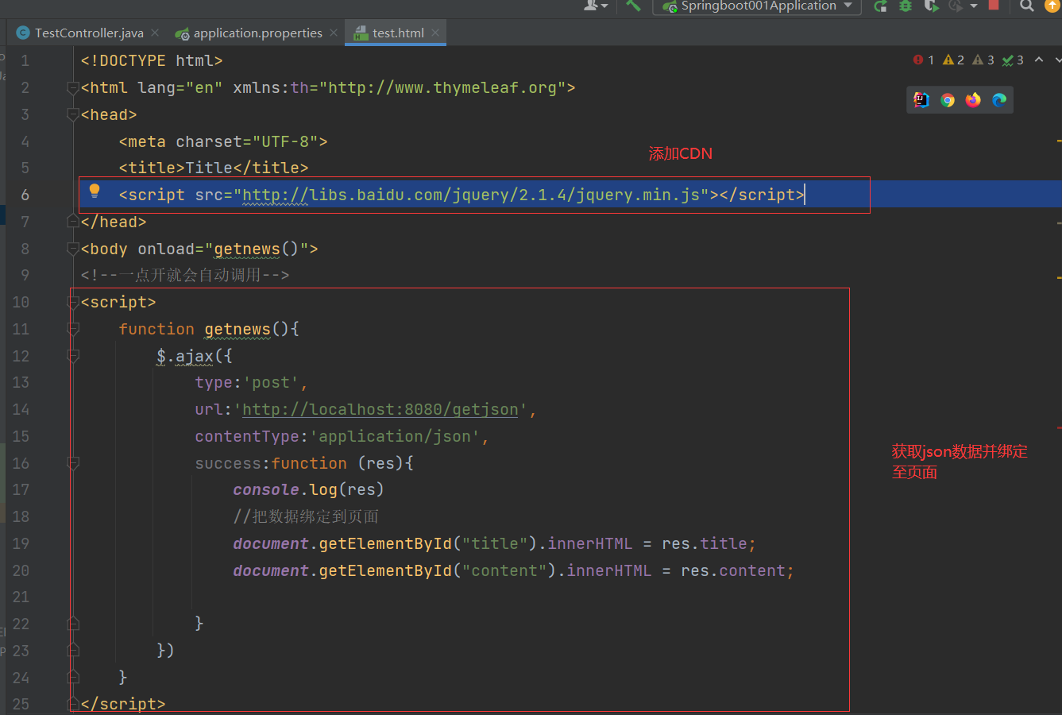Follow the libs.baidu.com jquery URL link
Image resolution: width=1062 pixels, height=715 pixels.
click(x=471, y=195)
